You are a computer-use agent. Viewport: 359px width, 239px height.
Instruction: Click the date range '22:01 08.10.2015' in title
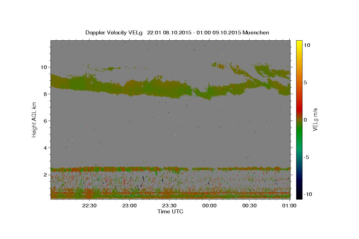tap(169, 33)
